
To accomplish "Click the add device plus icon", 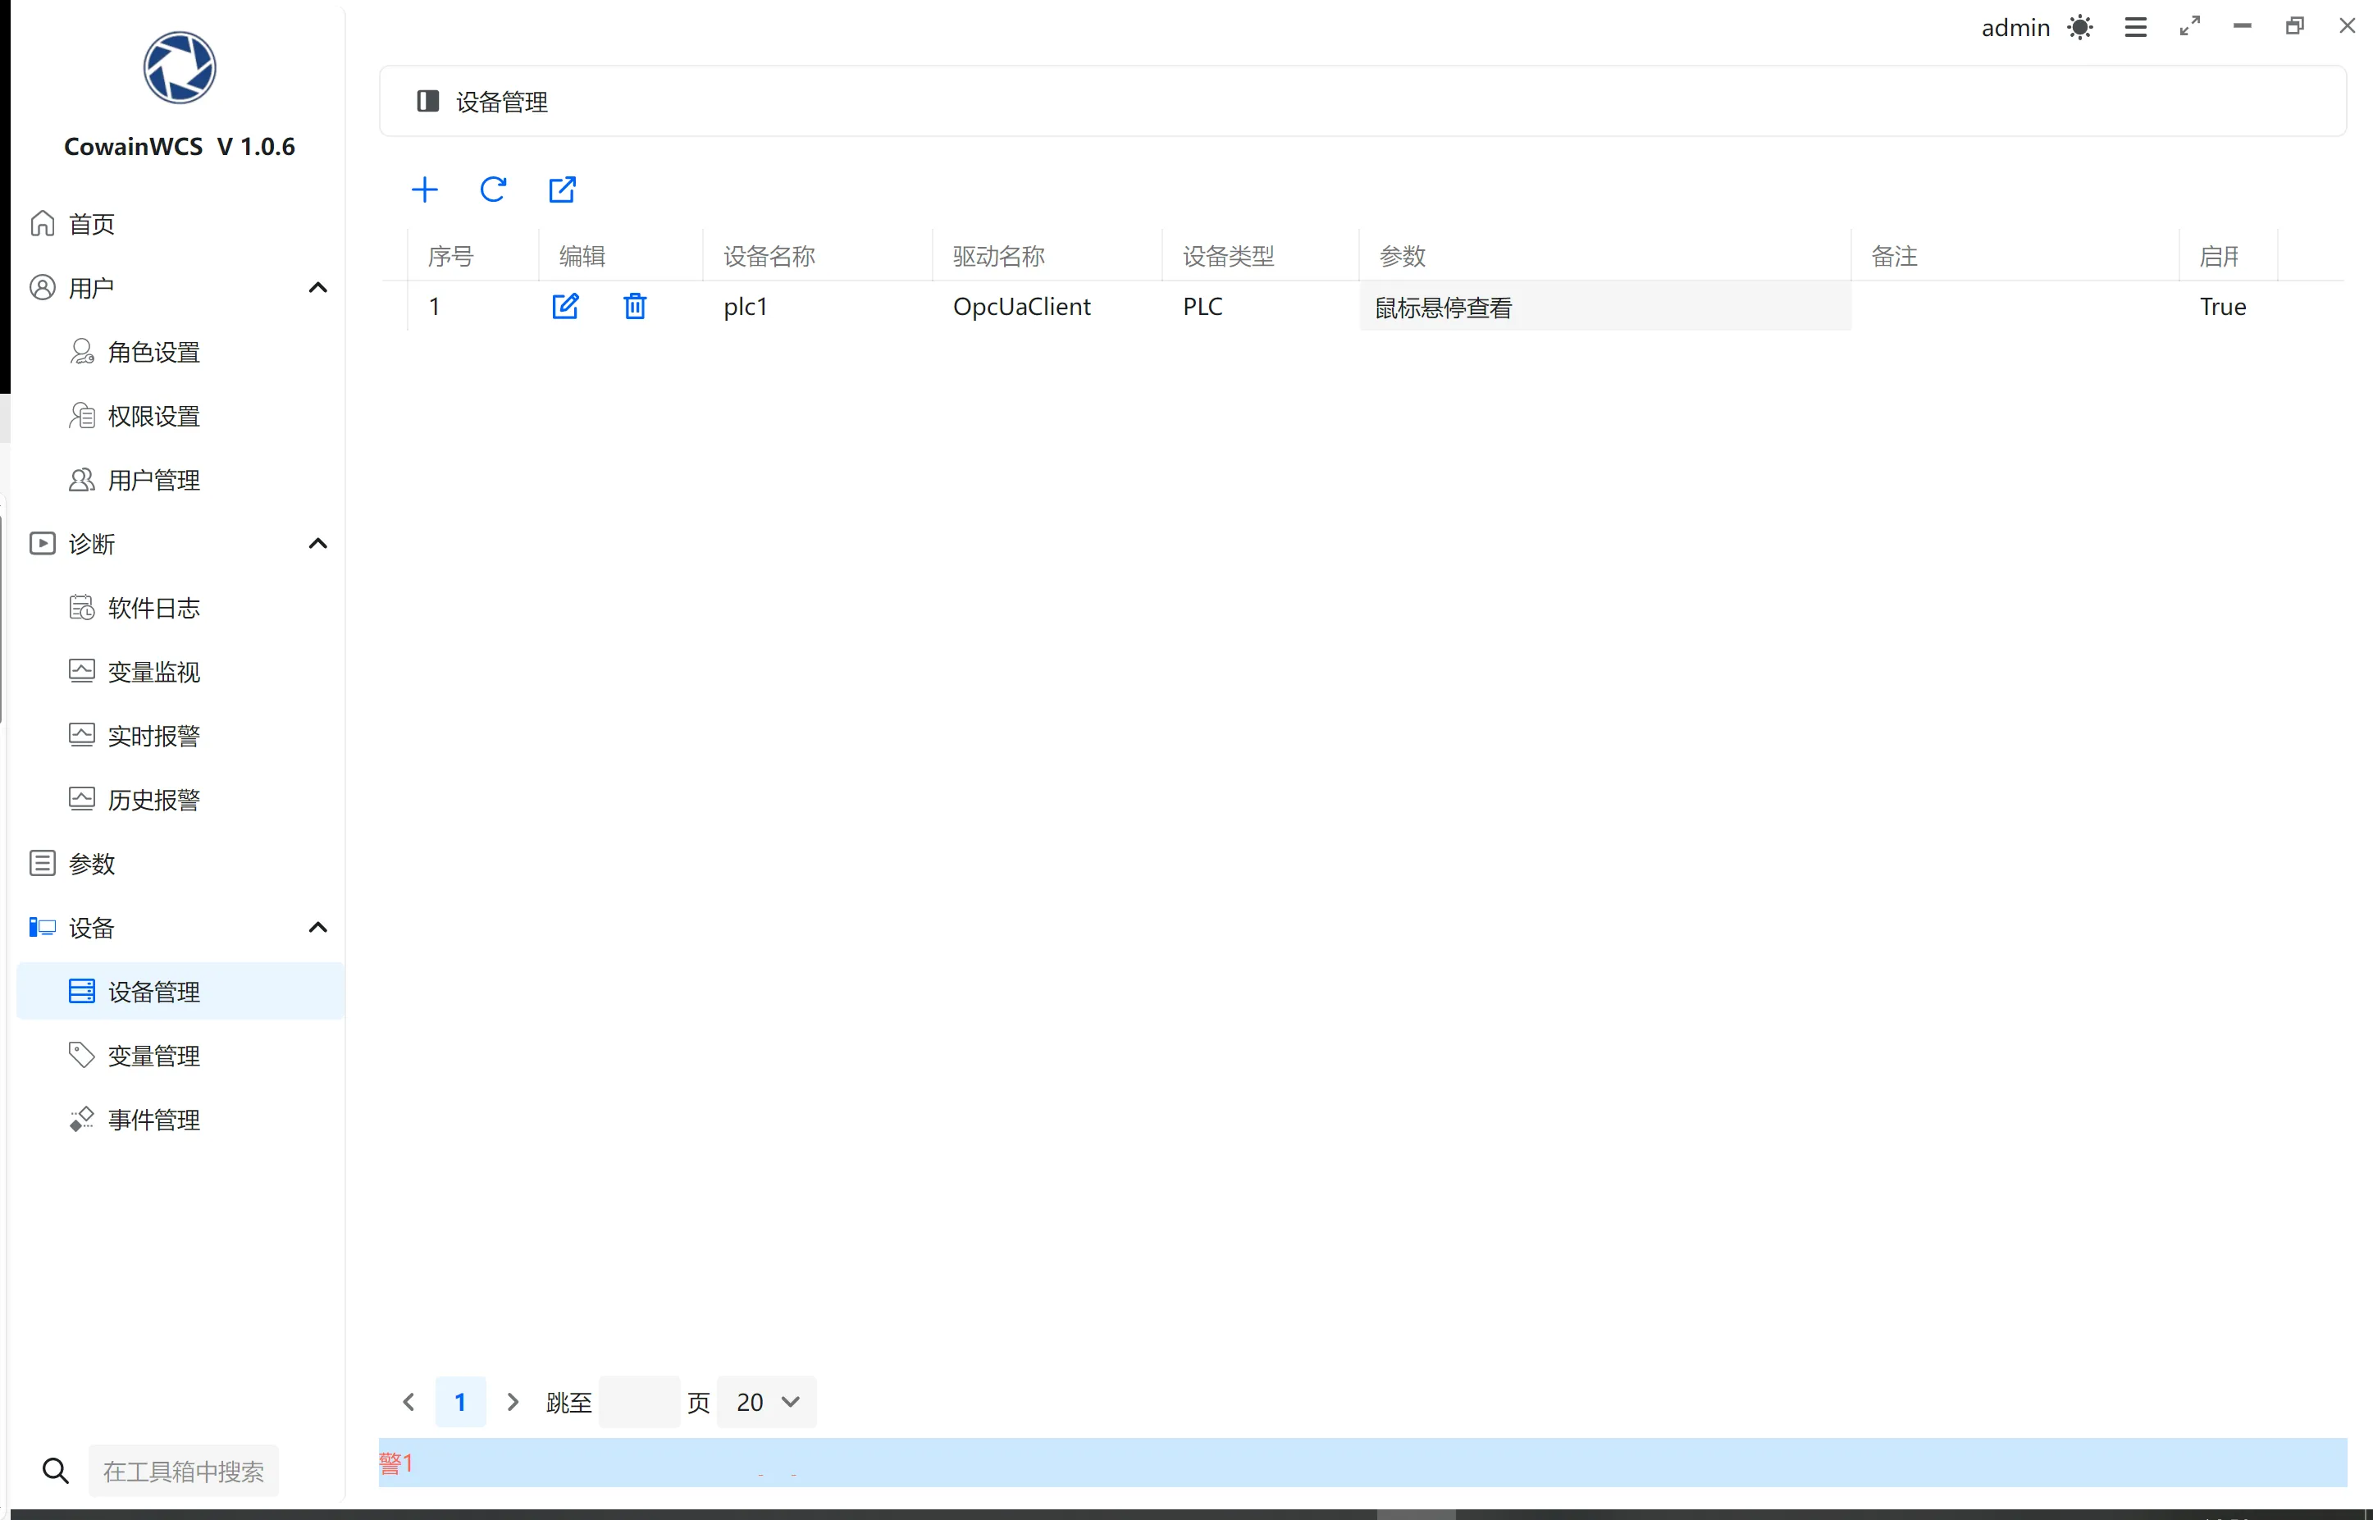I will coord(424,189).
